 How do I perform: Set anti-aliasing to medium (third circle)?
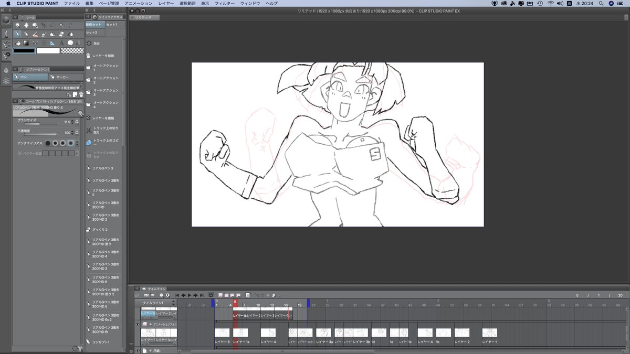(62, 143)
